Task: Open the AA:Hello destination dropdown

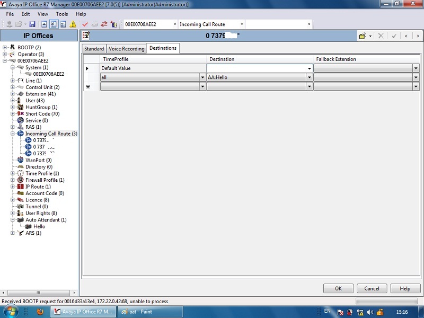Action: pyautogui.click(x=310, y=77)
